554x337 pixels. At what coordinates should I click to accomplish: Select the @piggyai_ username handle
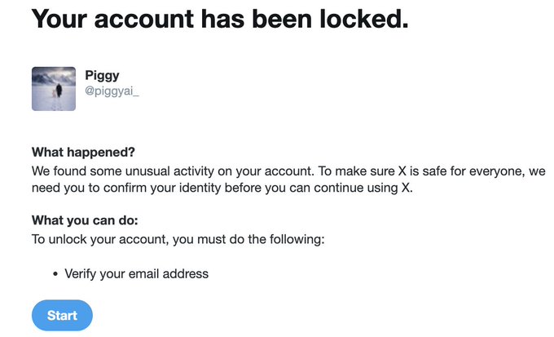pyautogui.click(x=112, y=91)
